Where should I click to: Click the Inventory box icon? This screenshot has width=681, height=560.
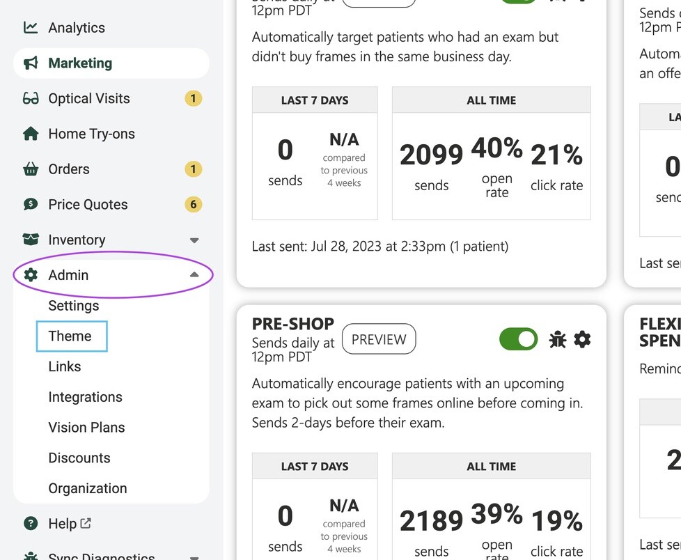[31, 240]
